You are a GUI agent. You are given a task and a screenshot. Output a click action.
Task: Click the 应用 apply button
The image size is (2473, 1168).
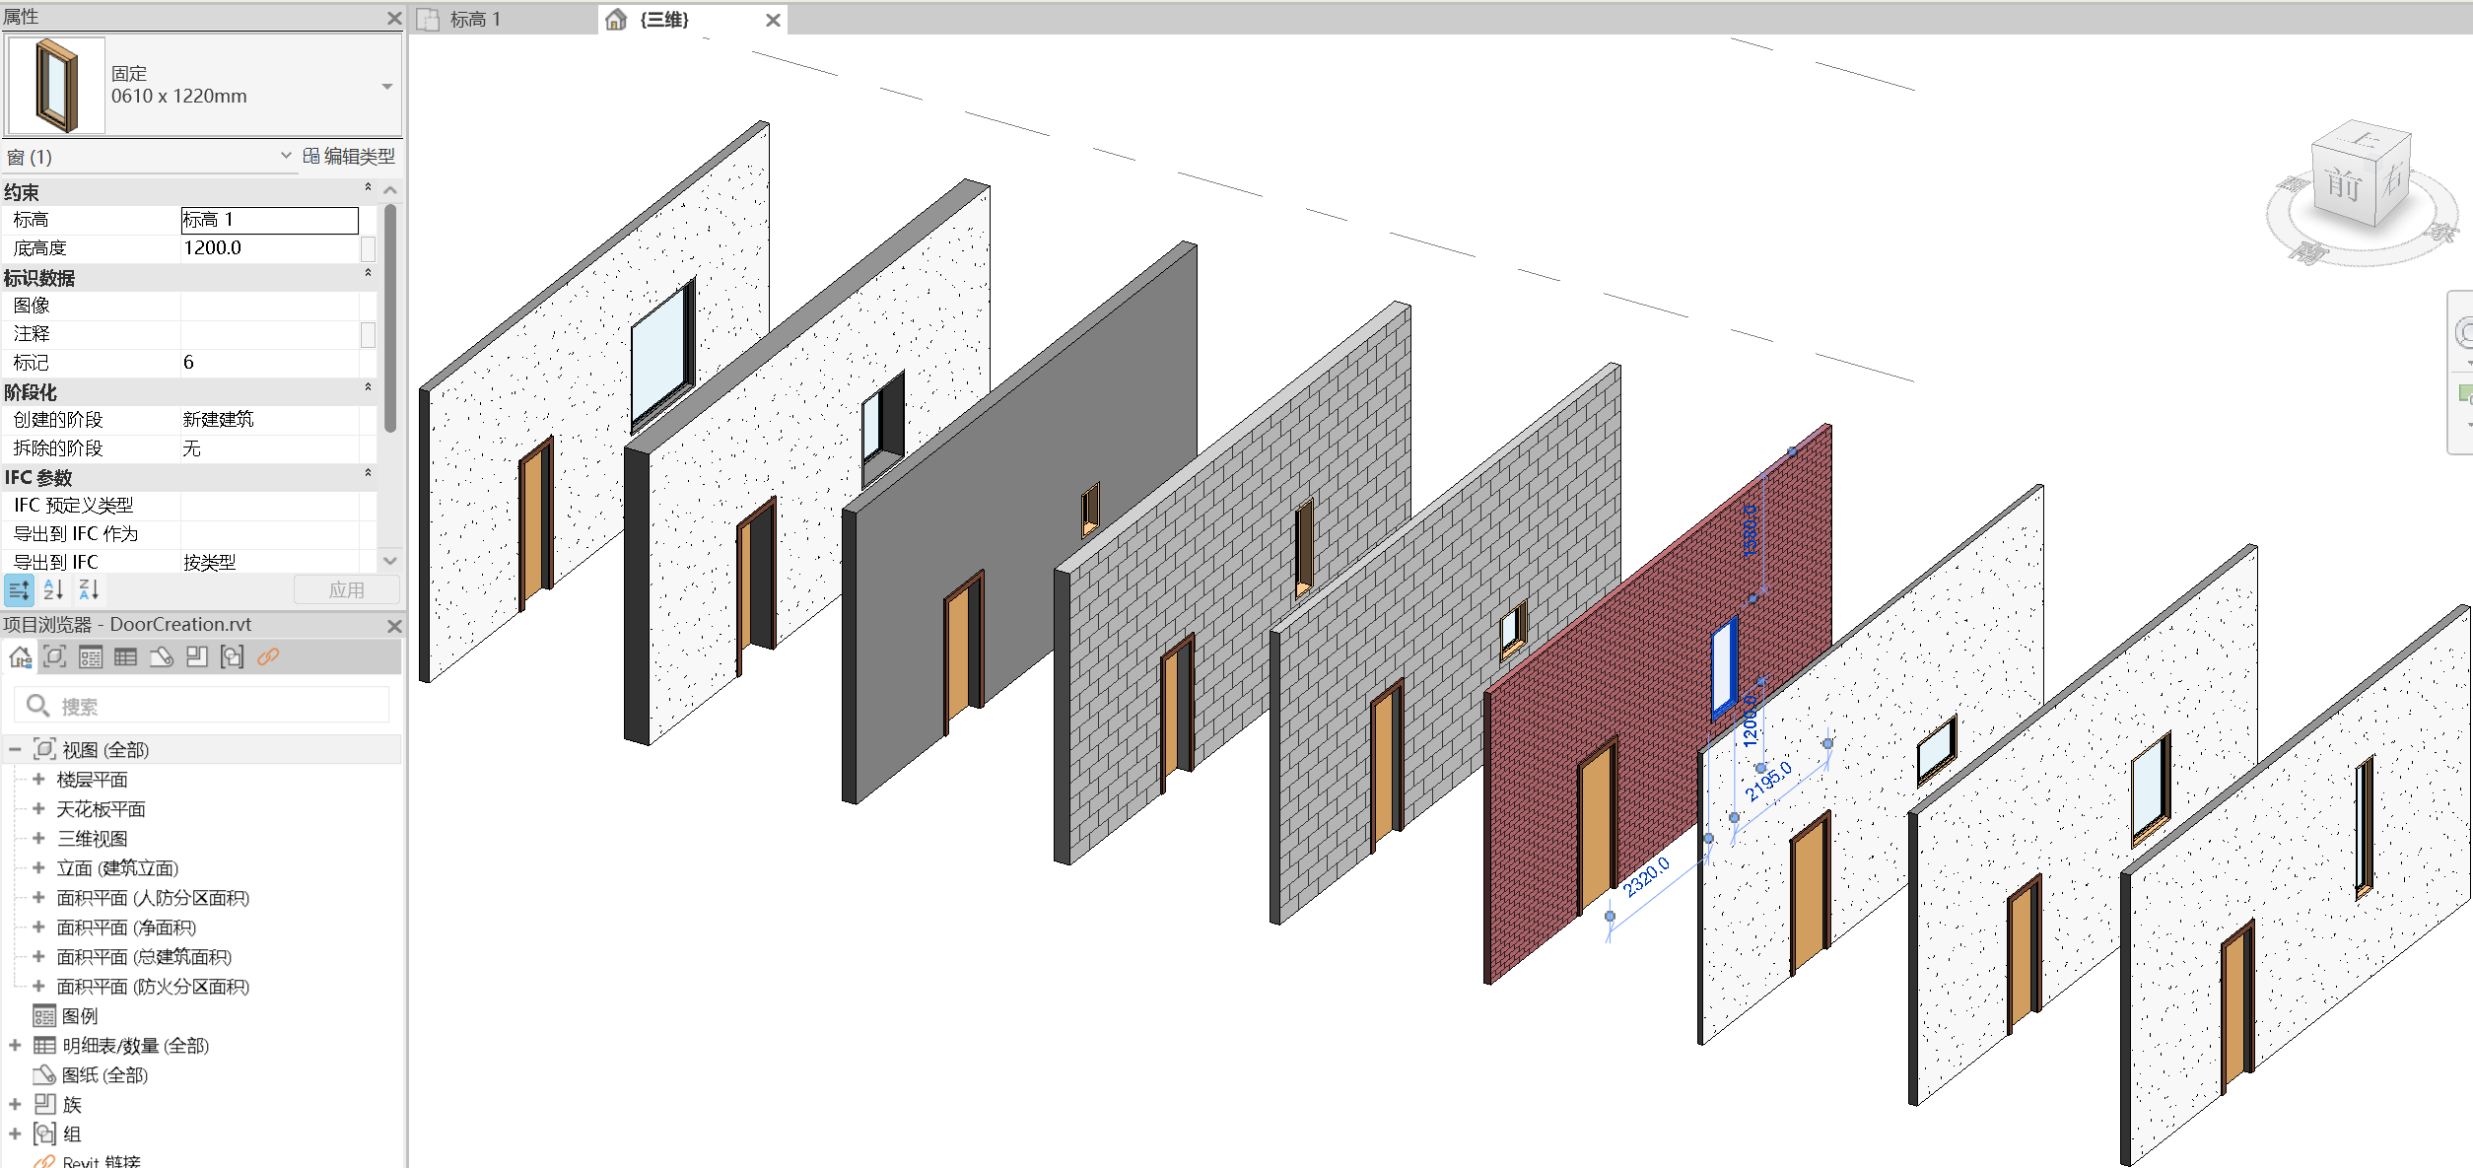point(346,589)
